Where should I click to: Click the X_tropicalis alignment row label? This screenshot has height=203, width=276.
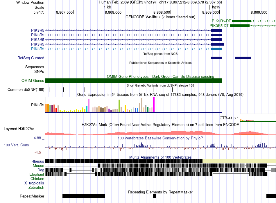click(34, 183)
